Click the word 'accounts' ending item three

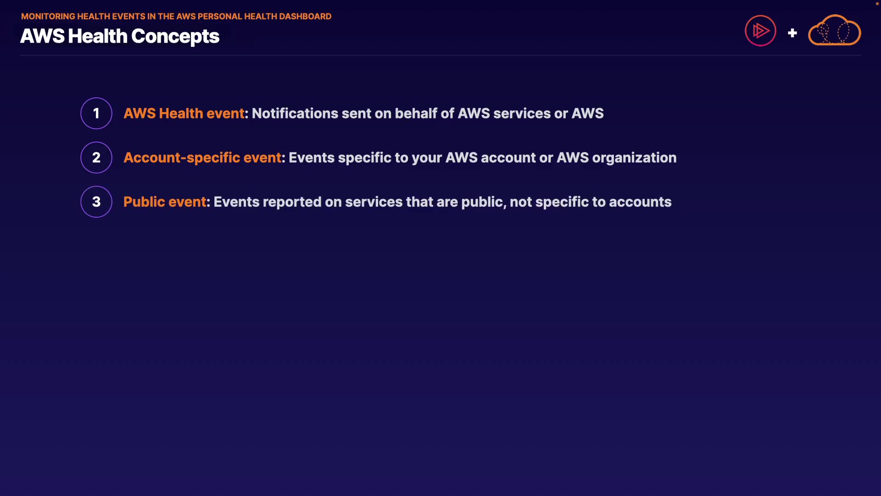640,202
